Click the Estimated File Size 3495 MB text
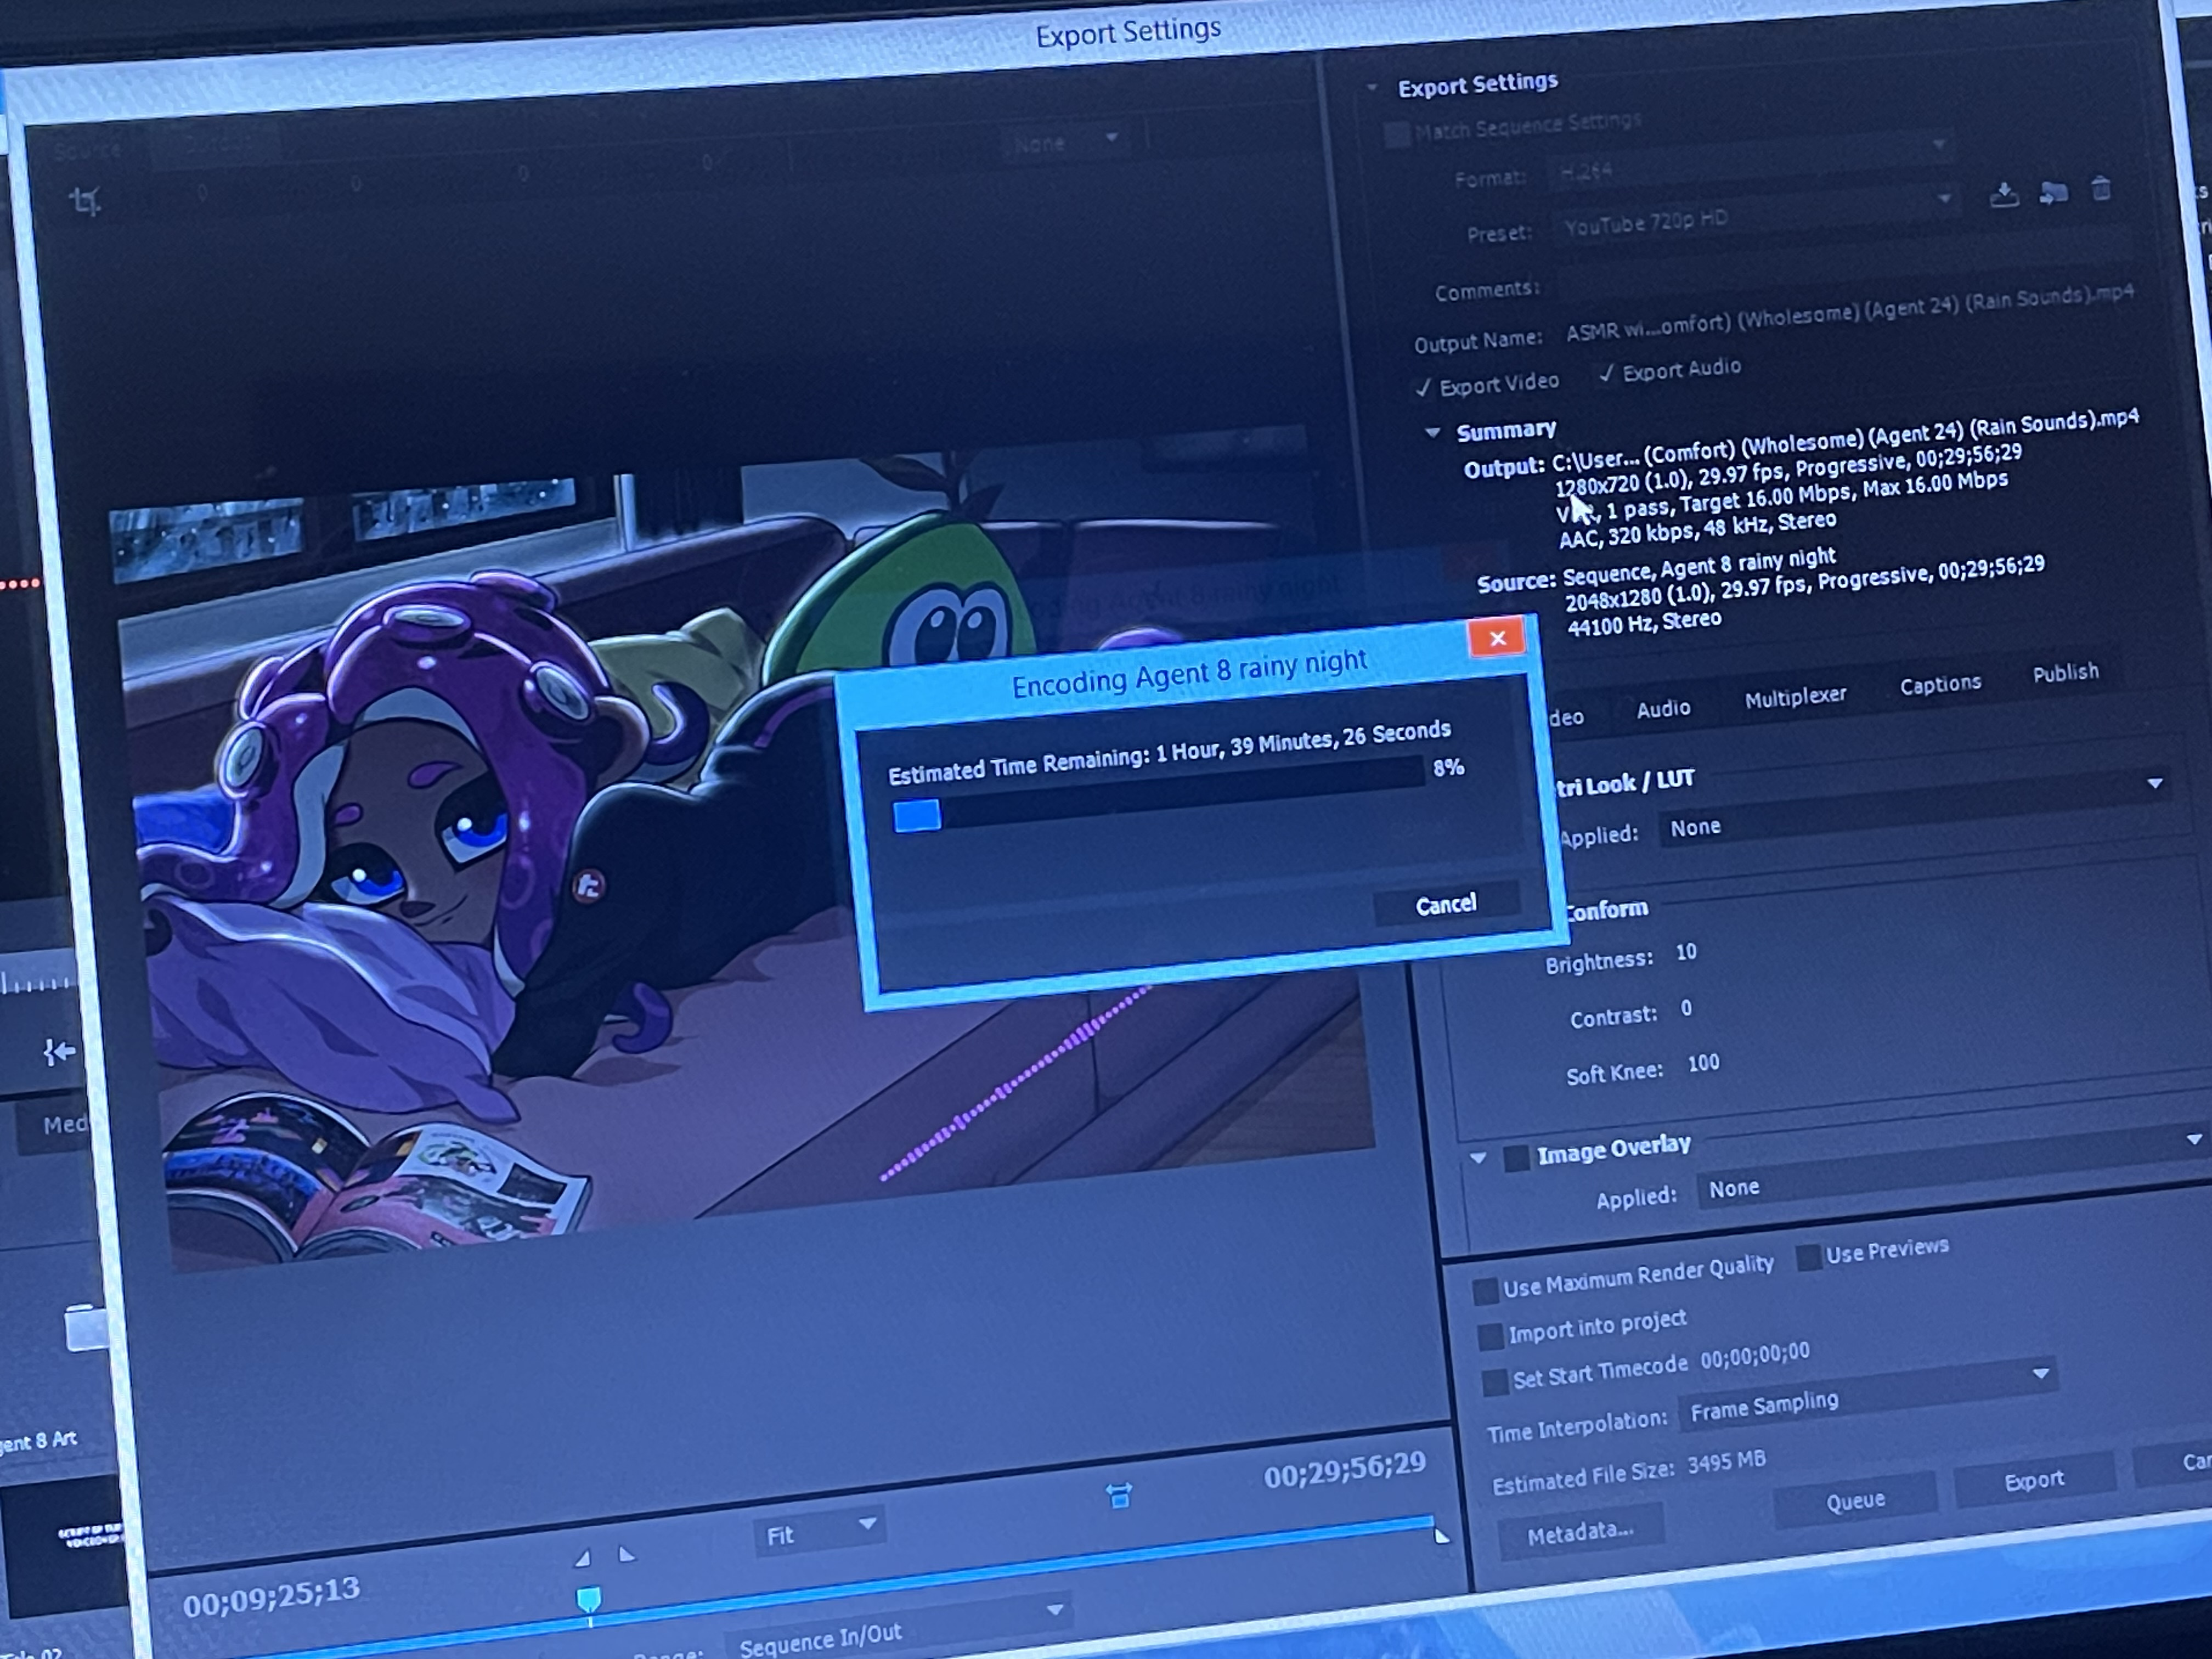Viewport: 2212px width, 1659px height. click(1628, 1472)
